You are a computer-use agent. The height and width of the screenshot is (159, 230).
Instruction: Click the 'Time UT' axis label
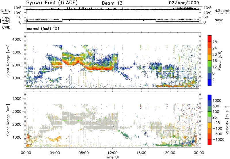[x=112, y=157]
